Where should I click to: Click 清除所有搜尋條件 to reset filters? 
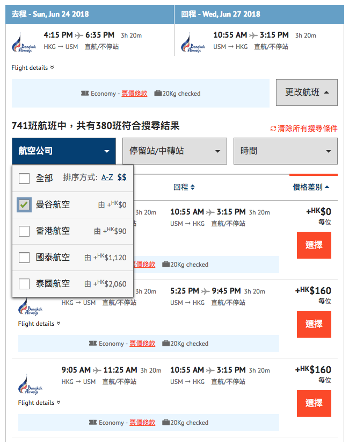point(307,129)
